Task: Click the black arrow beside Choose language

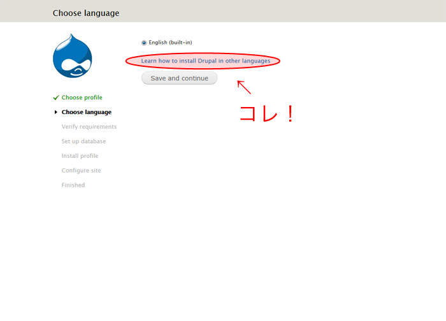Action: point(56,112)
